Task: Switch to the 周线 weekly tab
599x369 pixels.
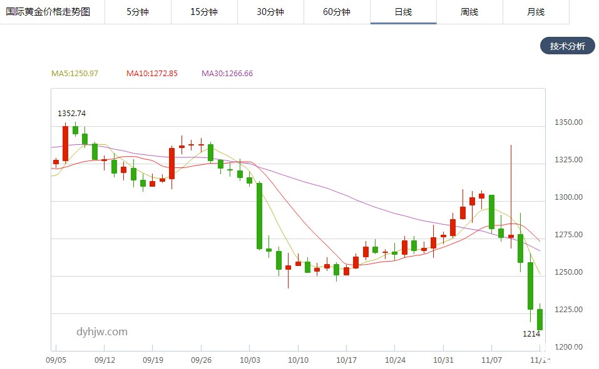Action: coord(469,12)
